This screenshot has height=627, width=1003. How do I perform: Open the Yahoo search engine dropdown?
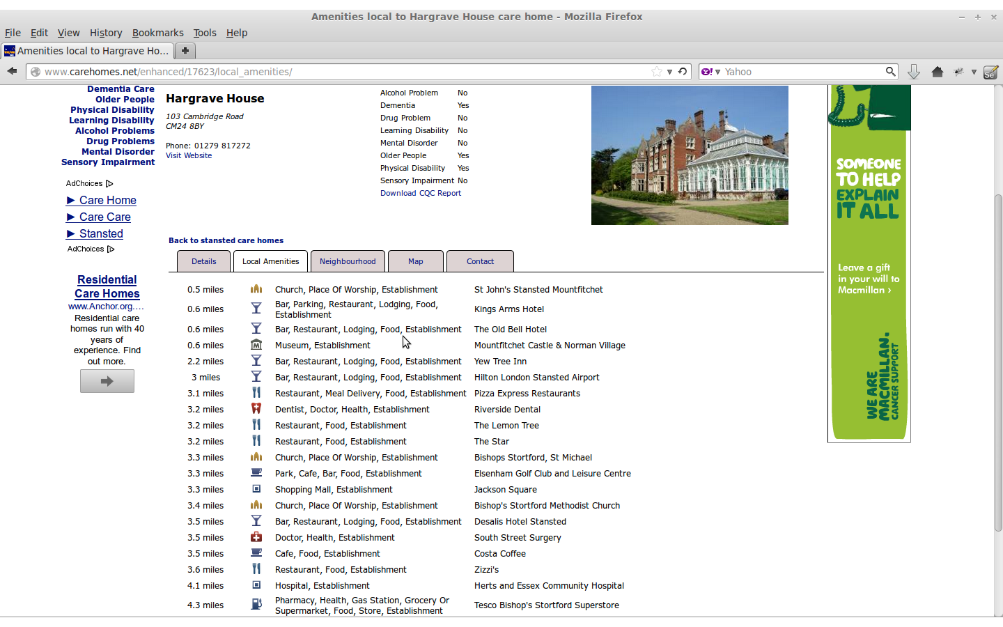[x=717, y=71]
